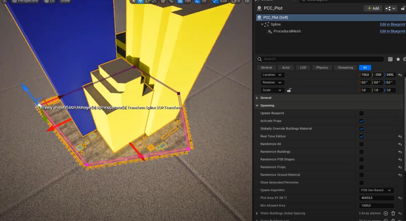Screen dimensions: 406x221
Task: Select the All filter tab
Action: 365,68
